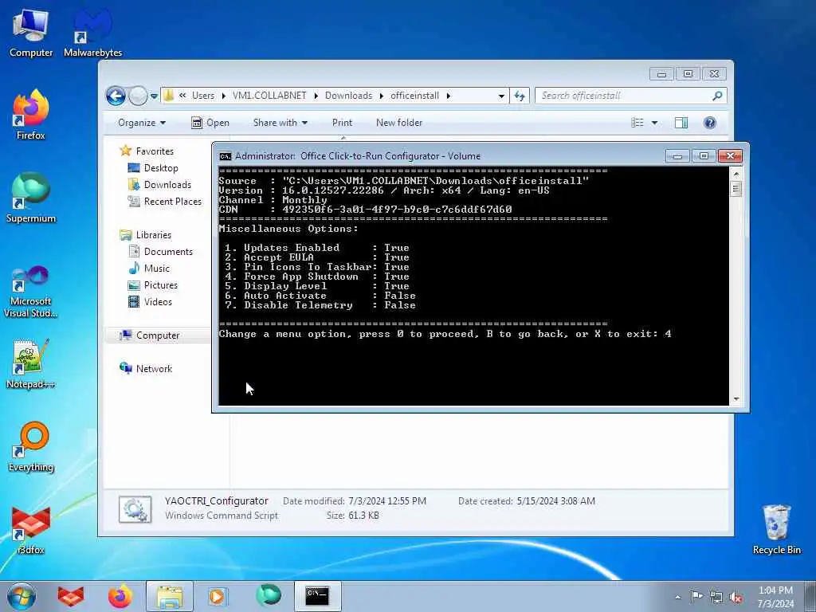This screenshot has width=816, height=612.
Task: Open the Pictures library
Action: pos(160,285)
